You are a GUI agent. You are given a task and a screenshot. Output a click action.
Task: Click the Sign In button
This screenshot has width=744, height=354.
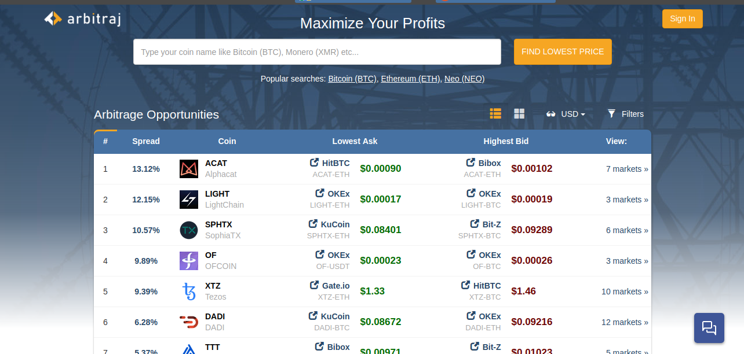683,19
